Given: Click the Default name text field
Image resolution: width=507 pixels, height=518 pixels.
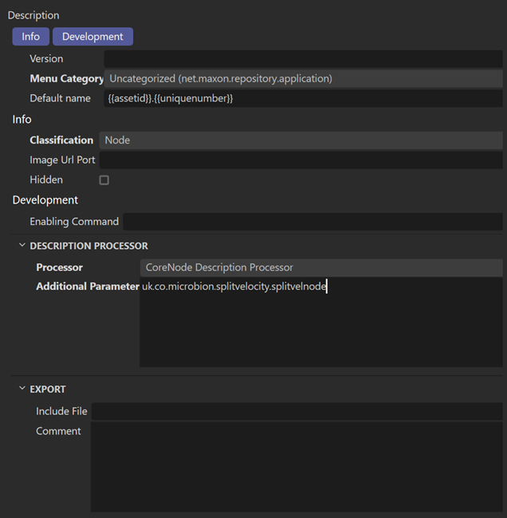Looking at the screenshot, I should 303,99.
